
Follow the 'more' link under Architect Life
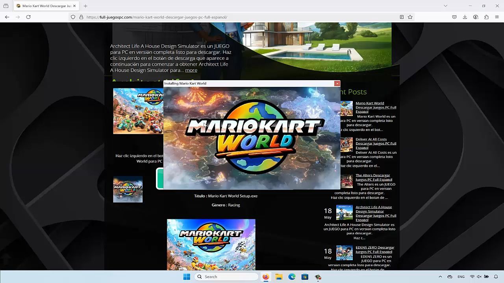(x=191, y=70)
